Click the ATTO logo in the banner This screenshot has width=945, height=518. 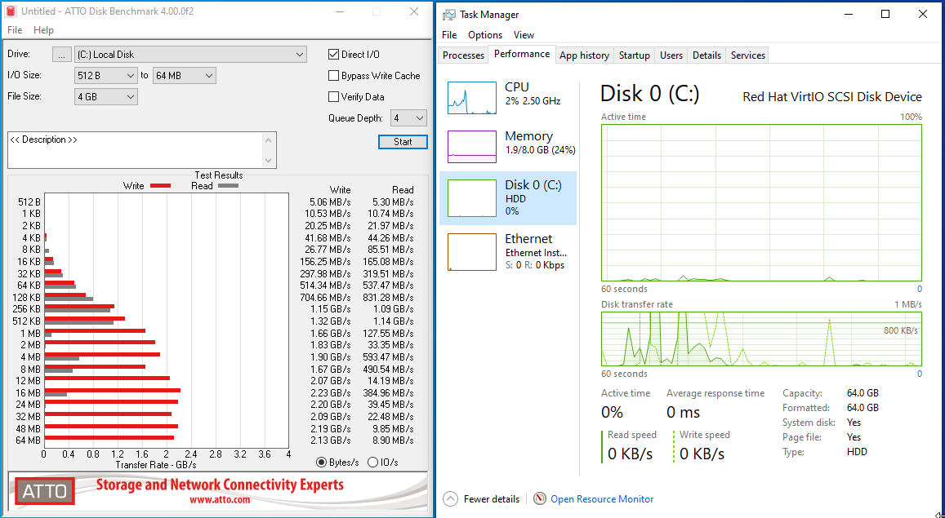(45, 491)
